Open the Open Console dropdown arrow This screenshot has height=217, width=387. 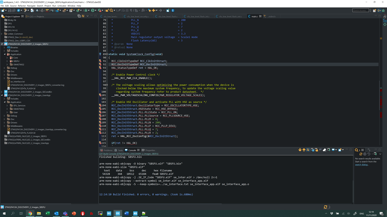[x=343, y=150]
